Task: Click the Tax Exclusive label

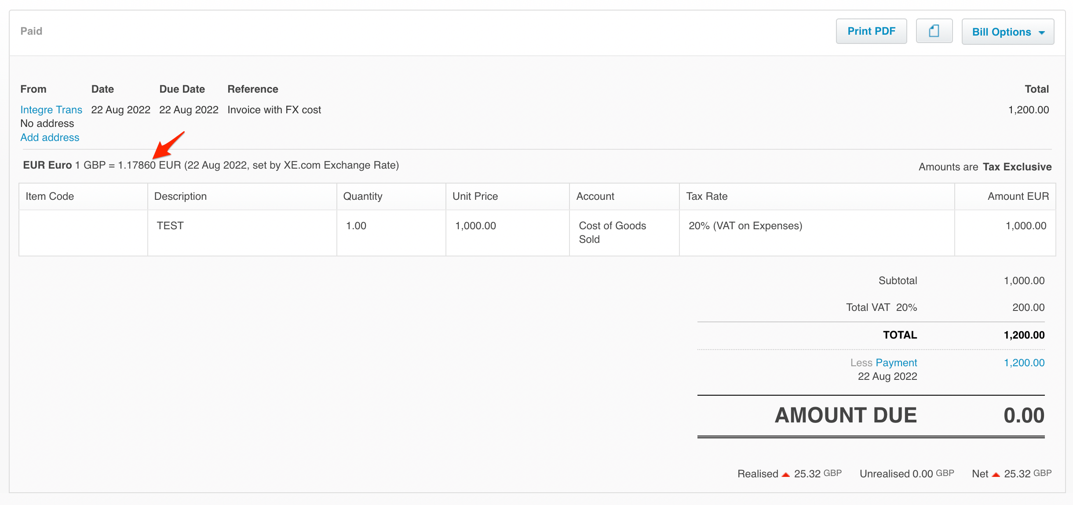Action: 1017,166
